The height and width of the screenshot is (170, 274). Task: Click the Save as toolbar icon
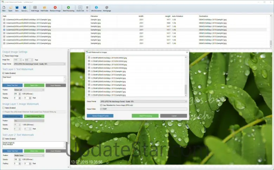click(24, 8)
